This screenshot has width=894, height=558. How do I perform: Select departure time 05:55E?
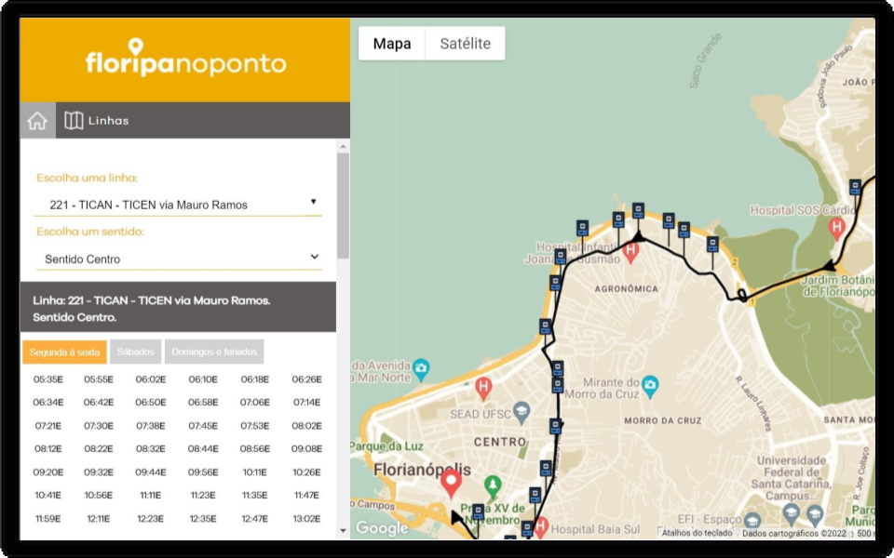pyautogui.click(x=99, y=379)
